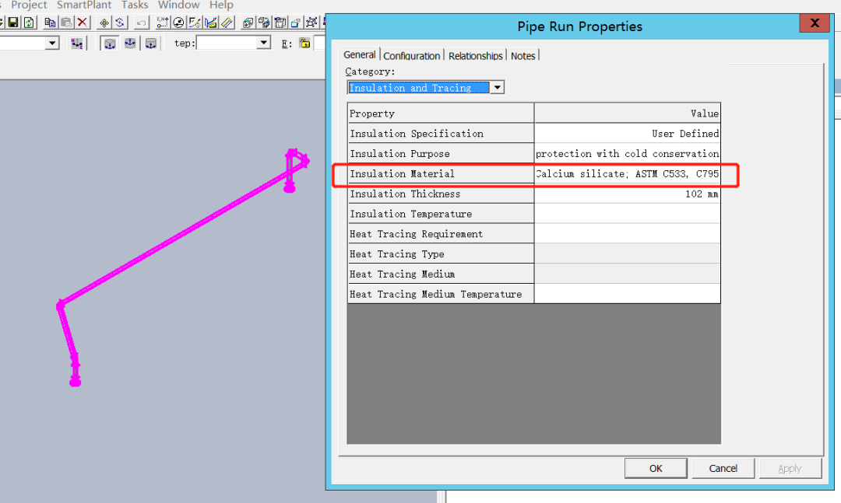Click the round Point Along gauge icon
Viewport: 841px width, 503px height.
178,23
